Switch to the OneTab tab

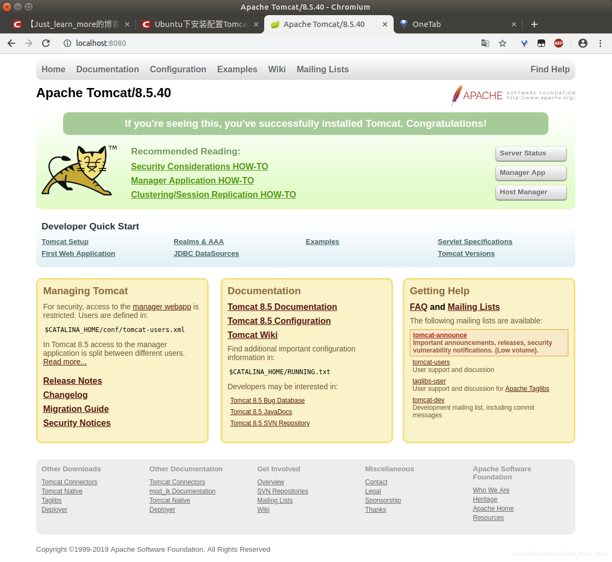pos(457,24)
